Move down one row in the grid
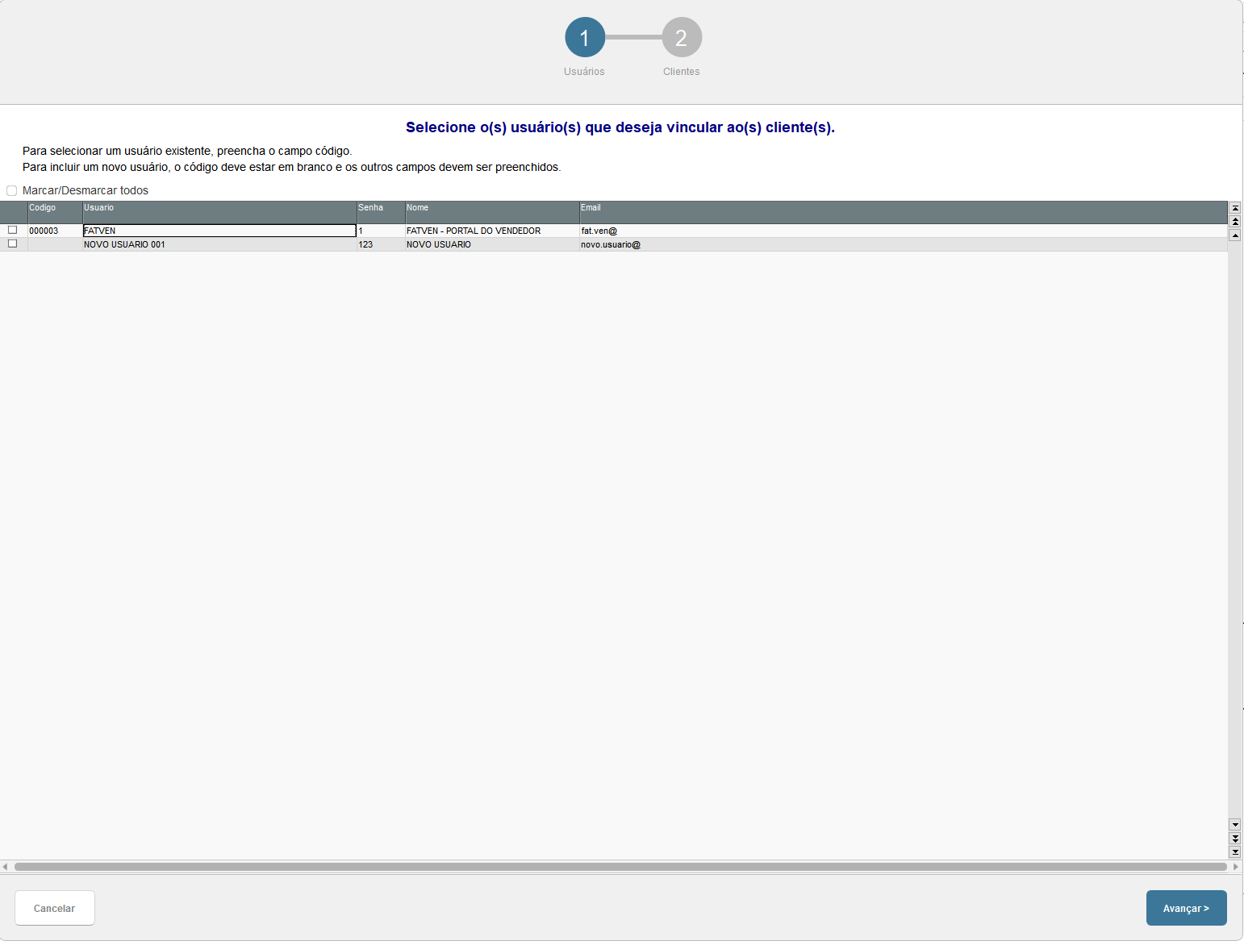1244x945 pixels. 1234,825
